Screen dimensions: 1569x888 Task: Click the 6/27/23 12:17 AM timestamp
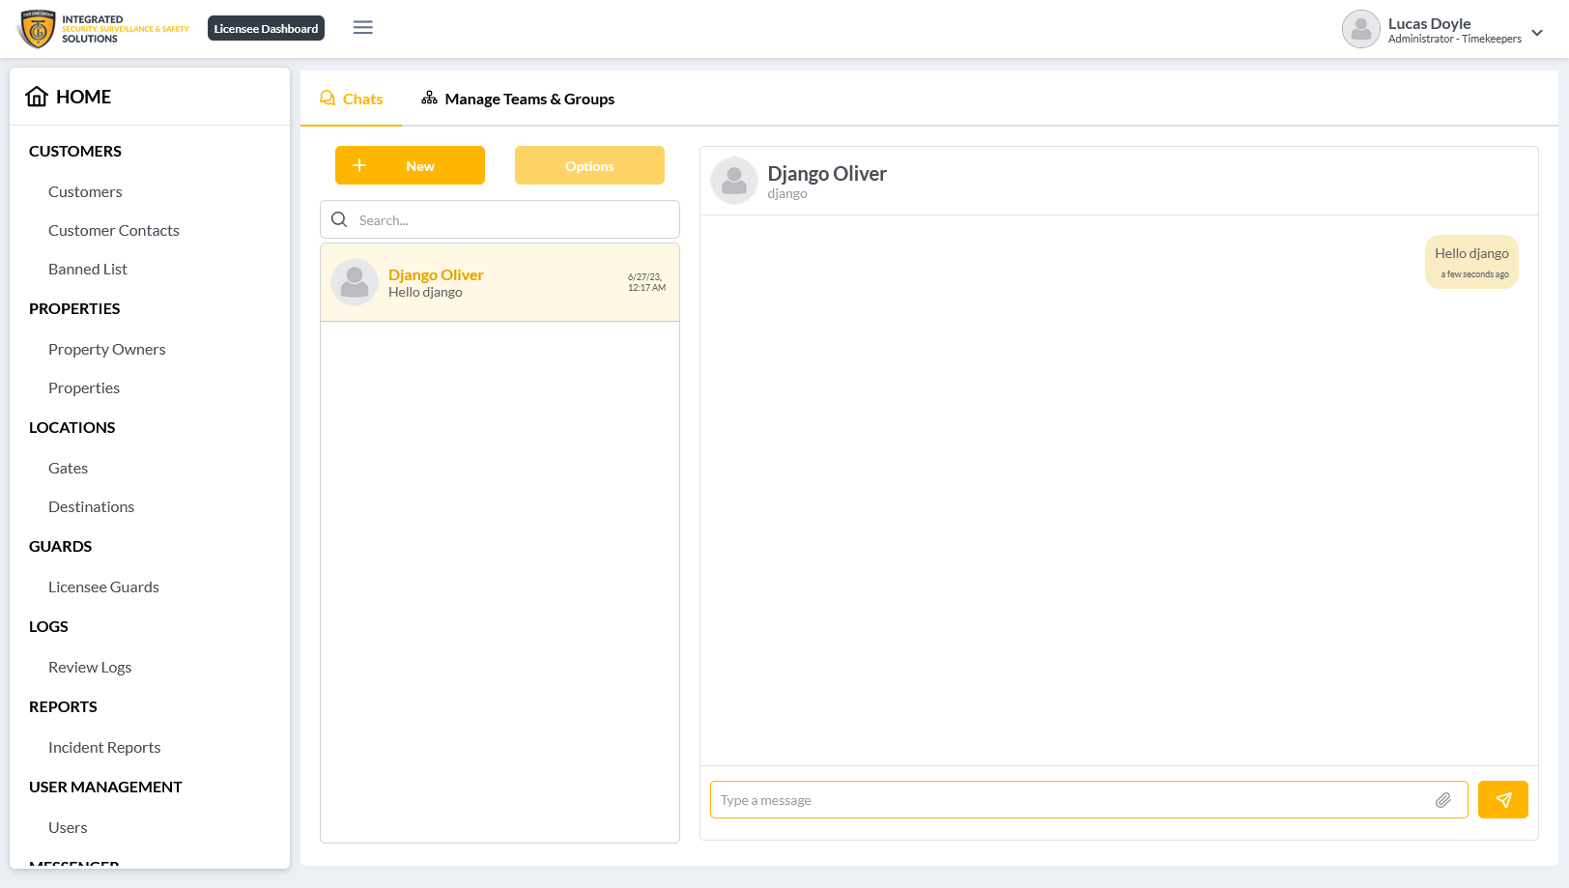(x=646, y=282)
